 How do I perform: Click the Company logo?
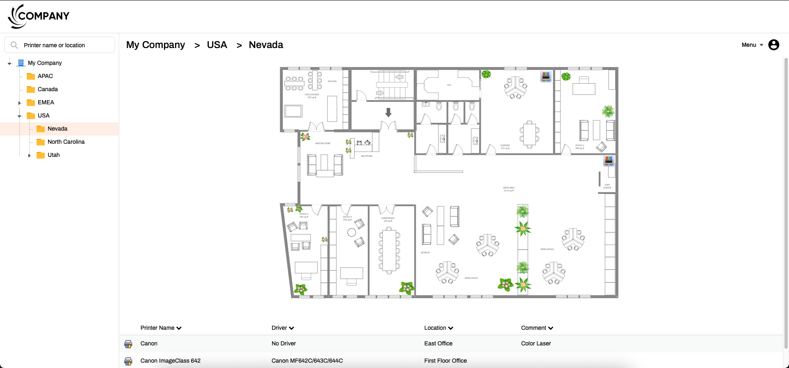pos(39,16)
